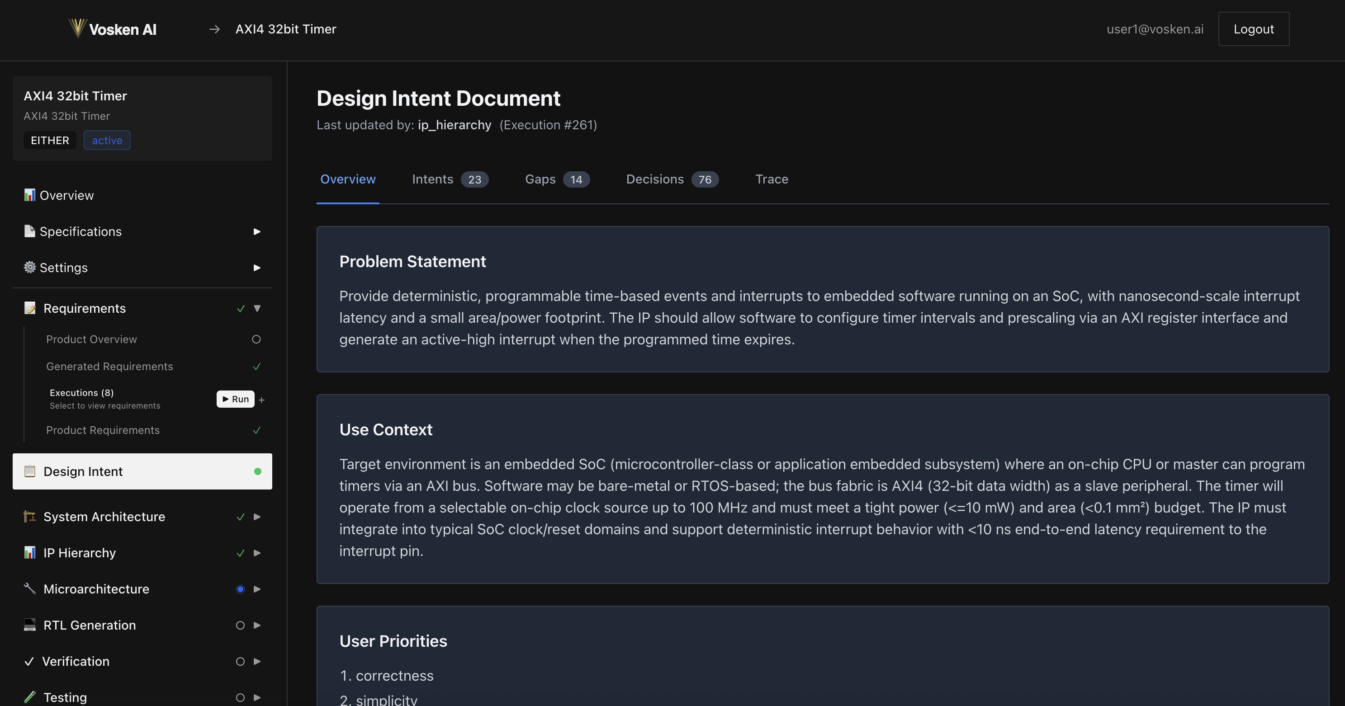The height and width of the screenshot is (706, 1345).
Task: Add a new execution with the plus control
Action: pyautogui.click(x=261, y=399)
